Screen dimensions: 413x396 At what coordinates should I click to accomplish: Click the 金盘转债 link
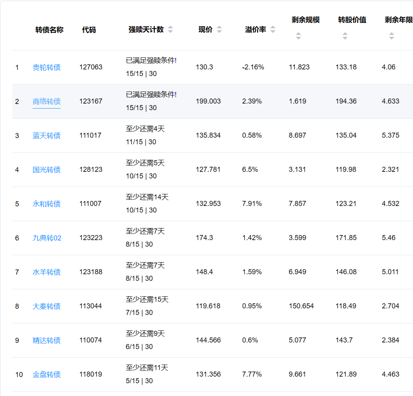[x=47, y=375]
